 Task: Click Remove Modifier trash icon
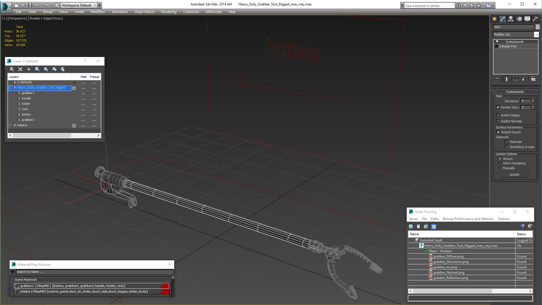click(523, 79)
